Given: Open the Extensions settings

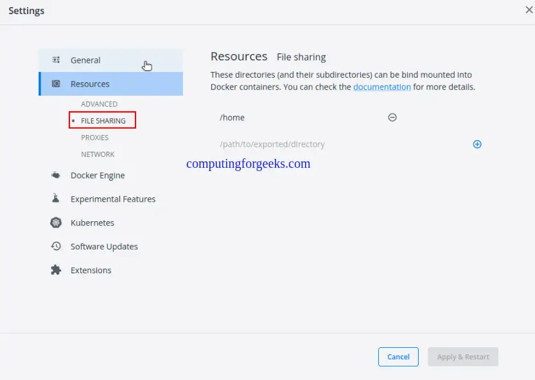Looking at the screenshot, I should point(111,270).
